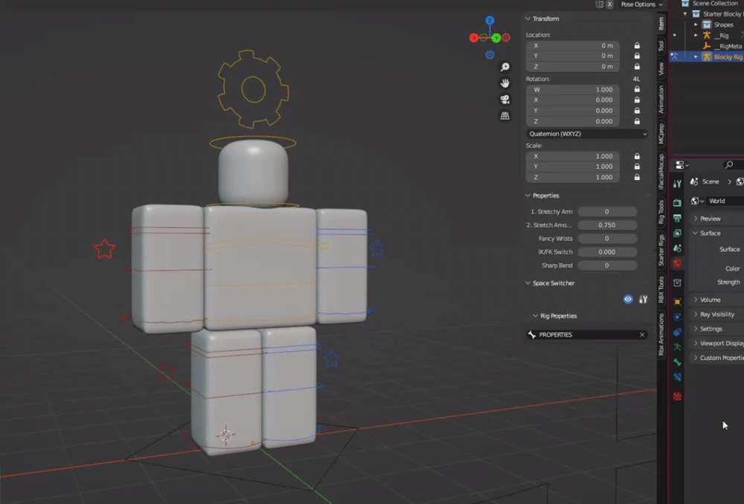Click the green Y axis on navigation gizmo

[x=496, y=38]
